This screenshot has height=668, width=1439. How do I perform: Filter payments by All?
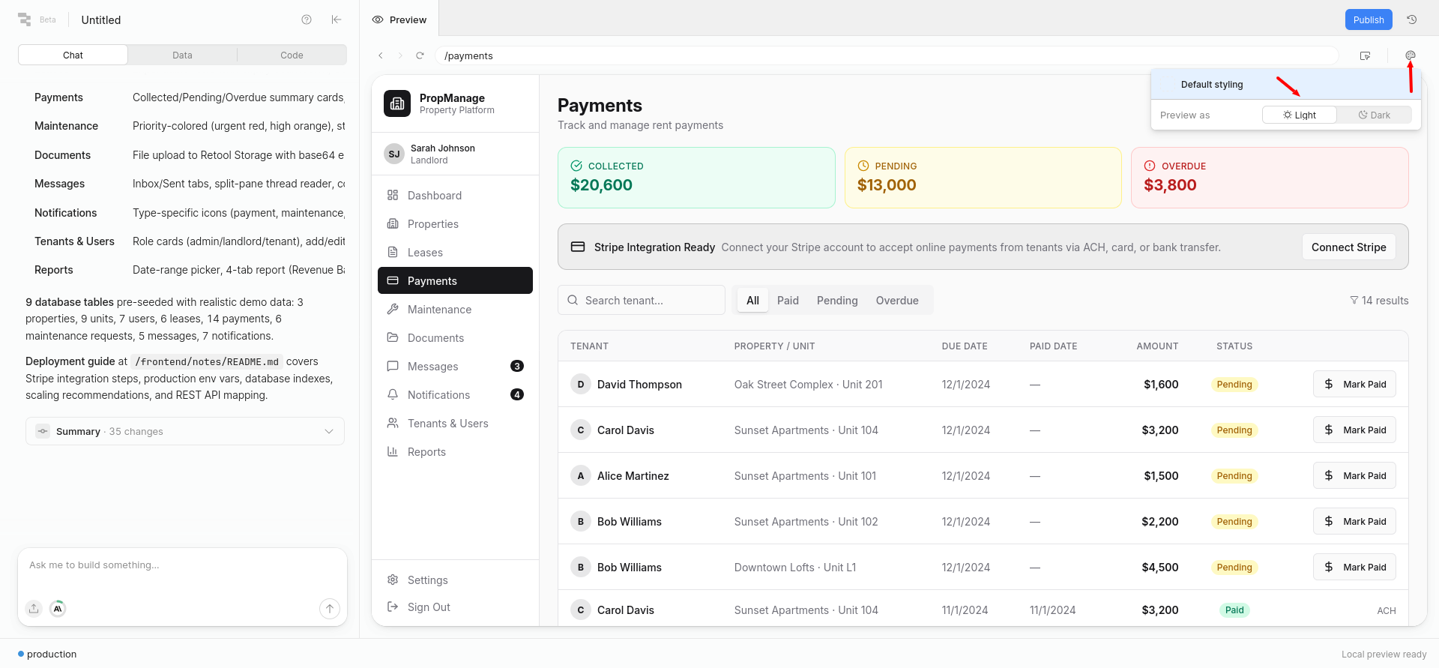(752, 300)
